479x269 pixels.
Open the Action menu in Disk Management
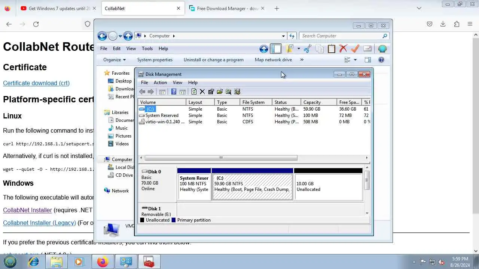coord(160,83)
